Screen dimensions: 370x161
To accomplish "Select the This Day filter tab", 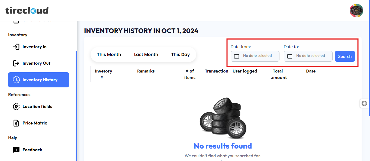I will pyautogui.click(x=180, y=55).
